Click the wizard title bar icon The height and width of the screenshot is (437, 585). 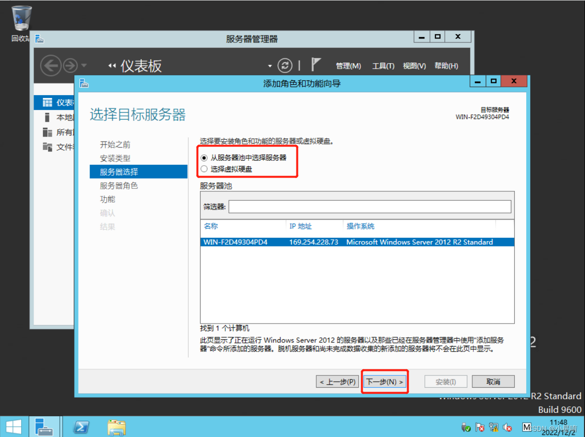coord(84,83)
